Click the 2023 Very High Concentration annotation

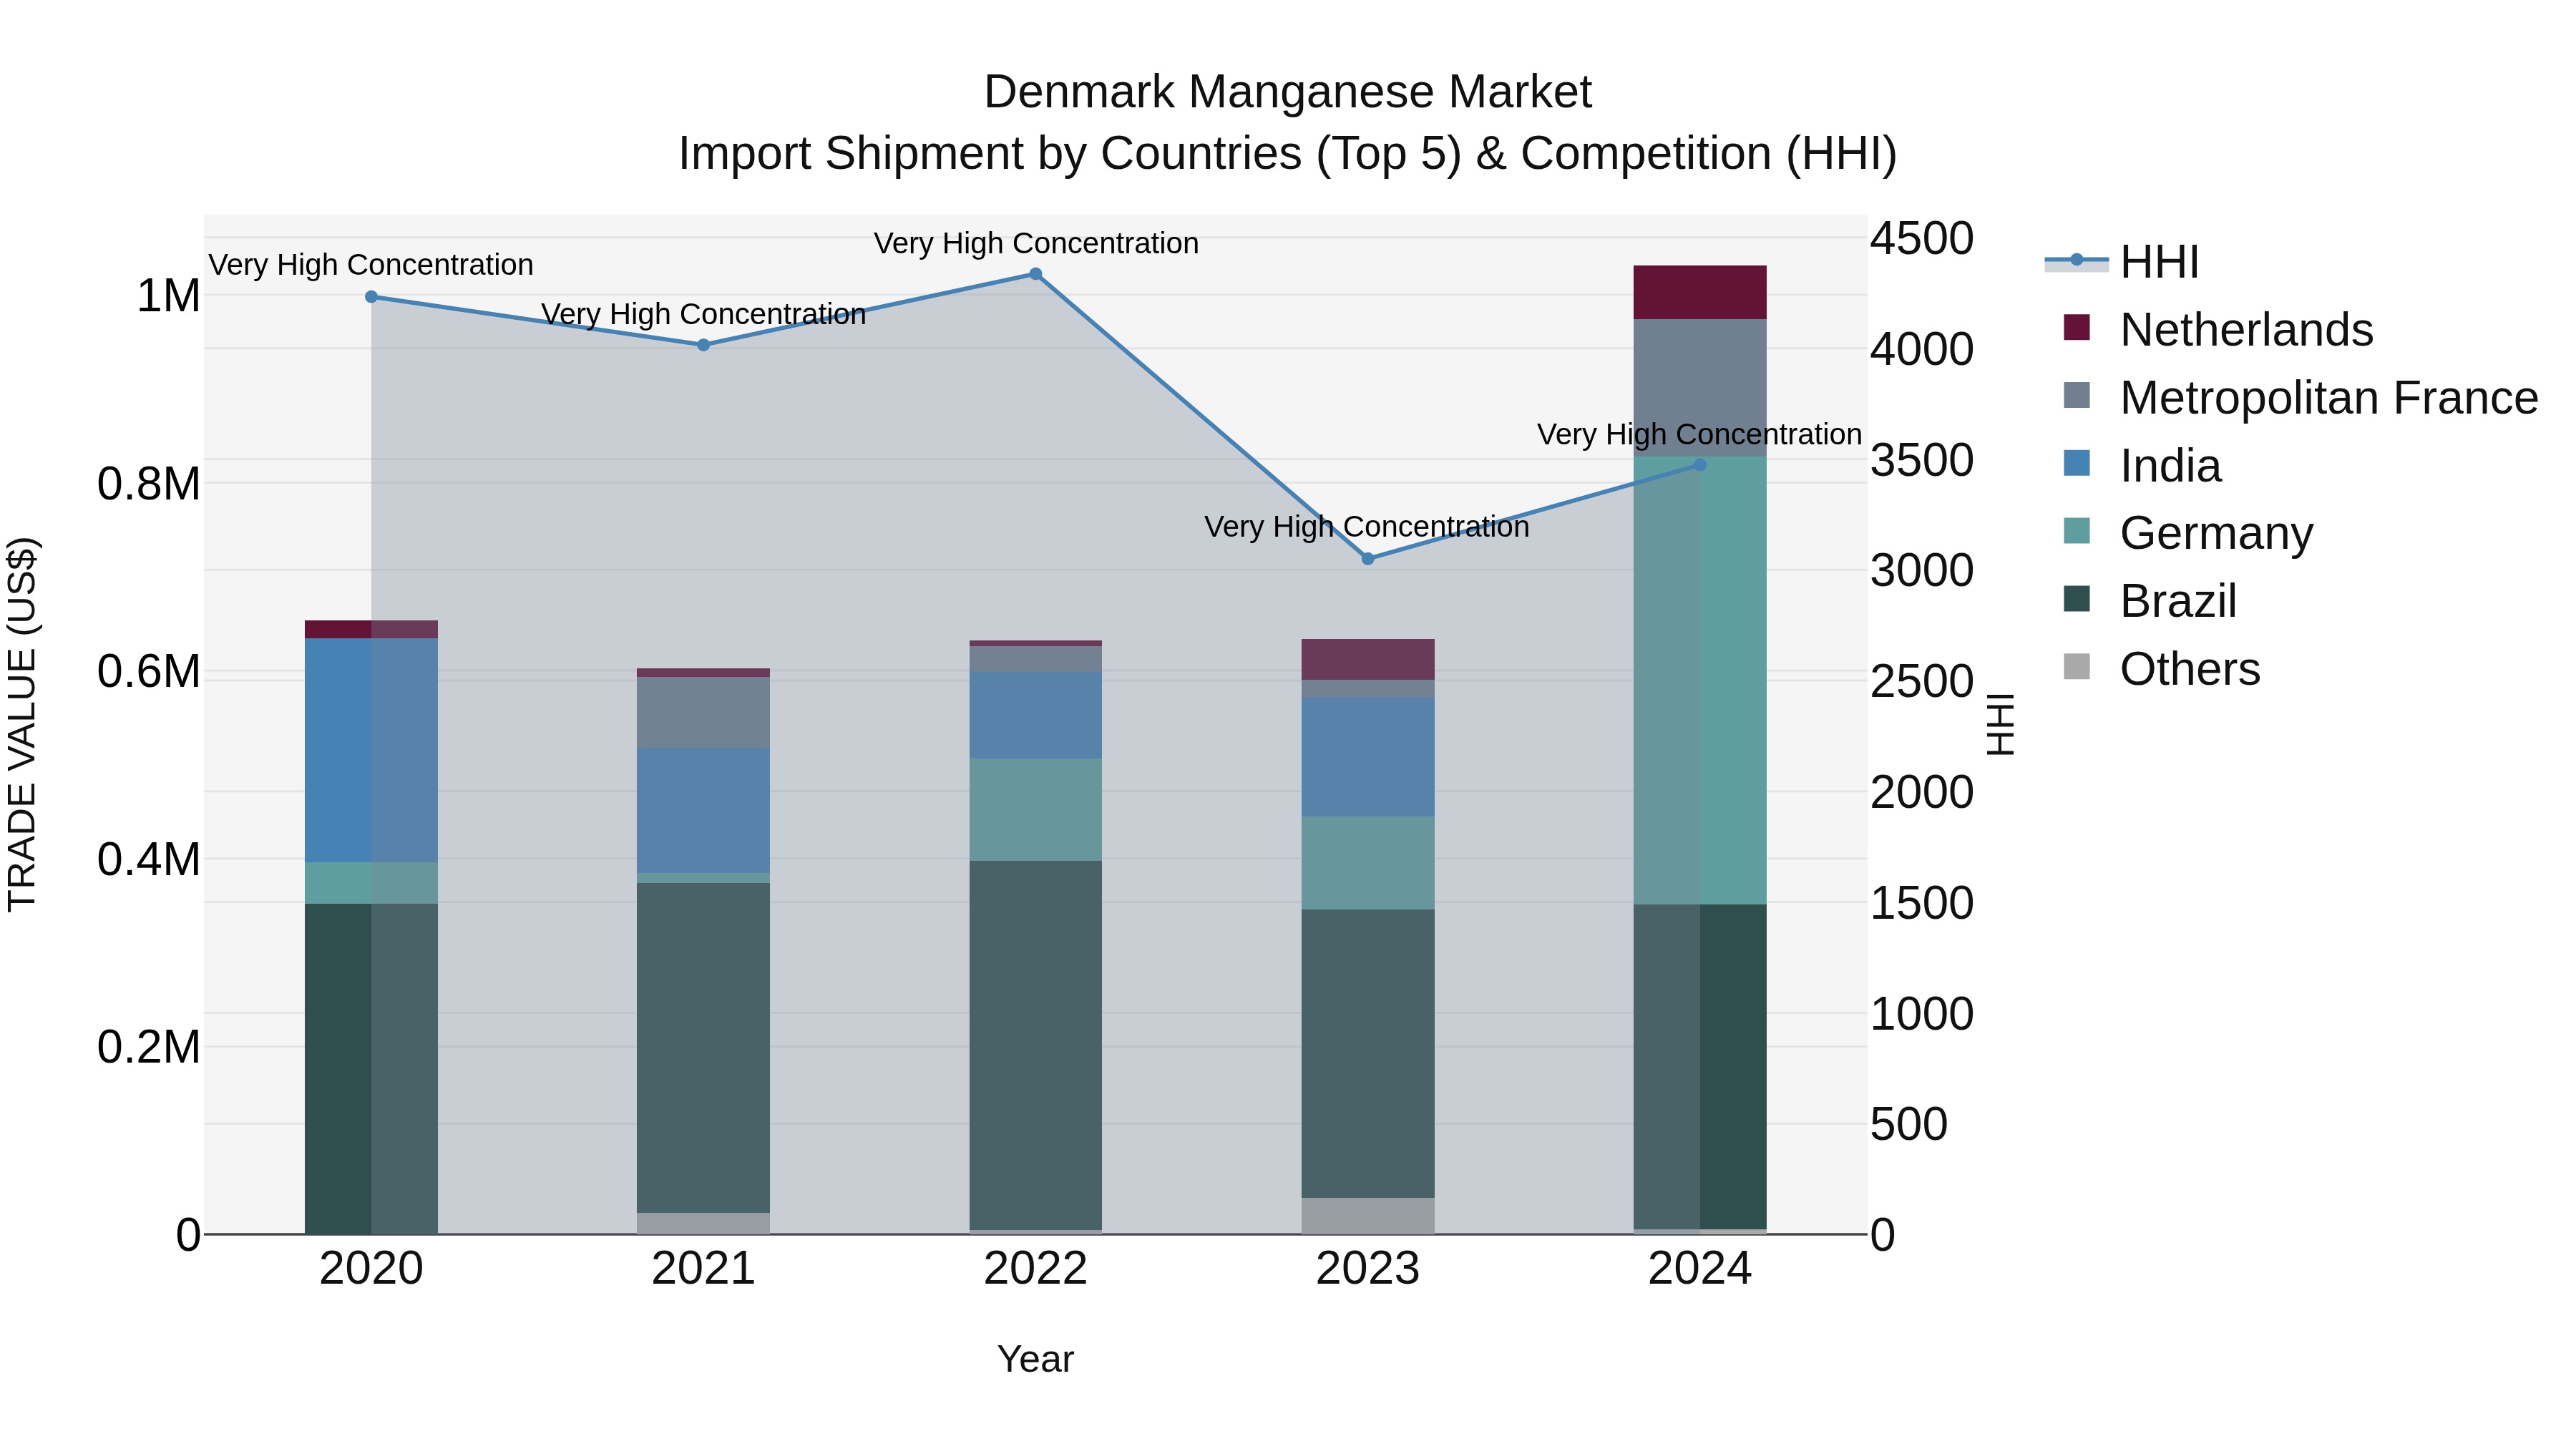point(1367,526)
